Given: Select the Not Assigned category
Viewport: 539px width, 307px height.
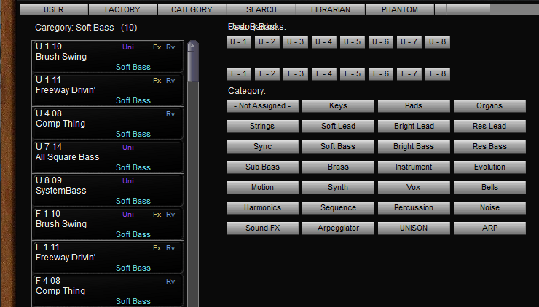Looking at the screenshot, I should tap(262, 106).
